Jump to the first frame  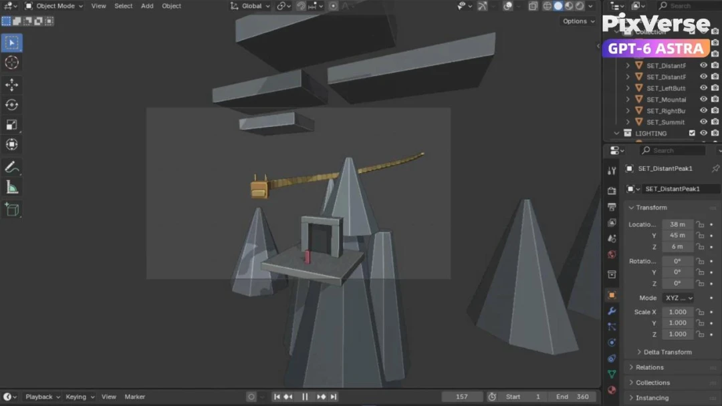pyautogui.click(x=277, y=397)
